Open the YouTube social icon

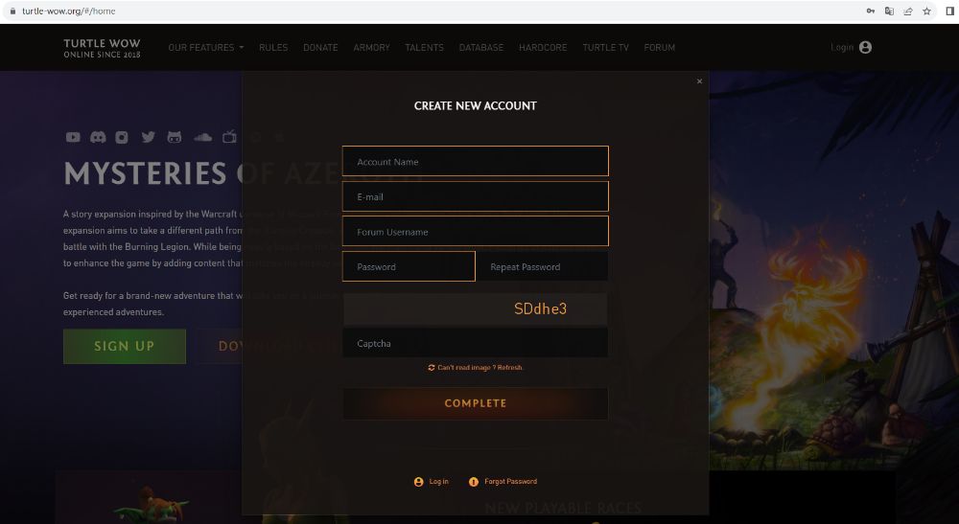tap(73, 137)
